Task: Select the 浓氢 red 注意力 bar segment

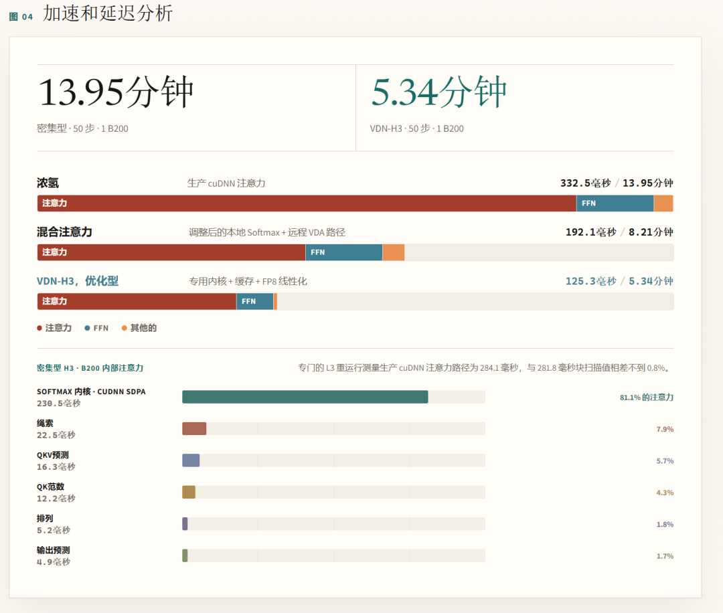Action: (307, 203)
